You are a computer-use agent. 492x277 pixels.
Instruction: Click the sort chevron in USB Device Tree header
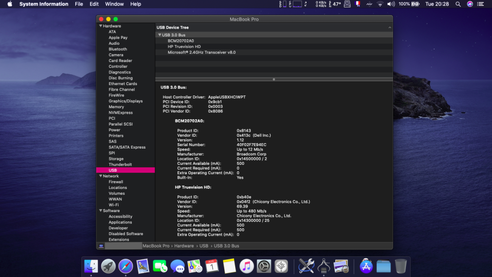pyautogui.click(x=390, y=28)
